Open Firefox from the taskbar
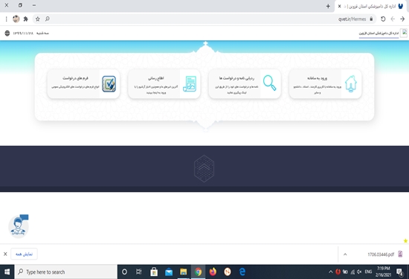The width and height of the screenshot is (409, 279). [x=213, y=272]
